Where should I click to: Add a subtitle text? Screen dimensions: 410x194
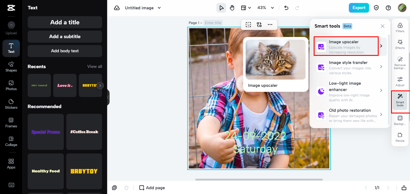65,36
